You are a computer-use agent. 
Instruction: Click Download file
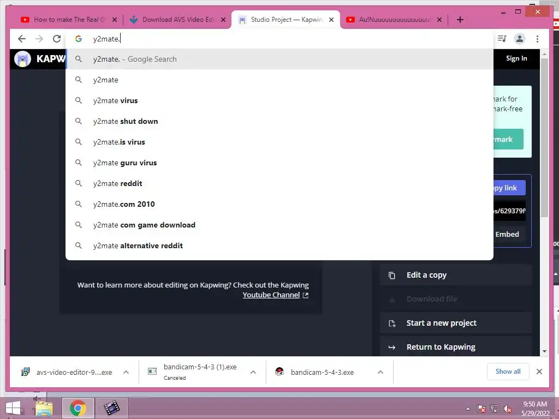coord(456,299)
